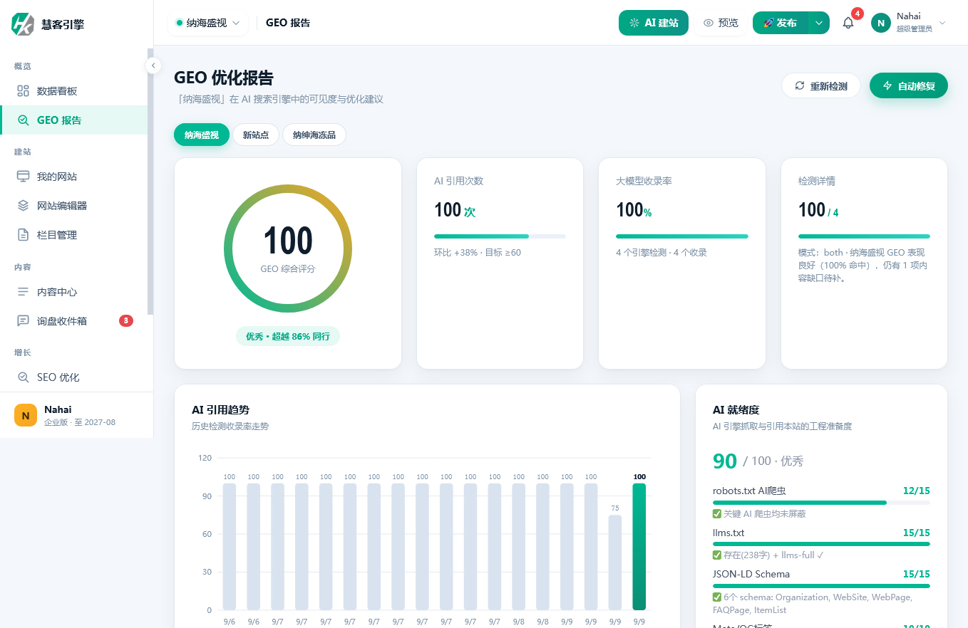The width and height of the screenshot is (968, 628).
Task: Click the text 环比 +38% · 目标 ≥60
Action: pos(478,253)
